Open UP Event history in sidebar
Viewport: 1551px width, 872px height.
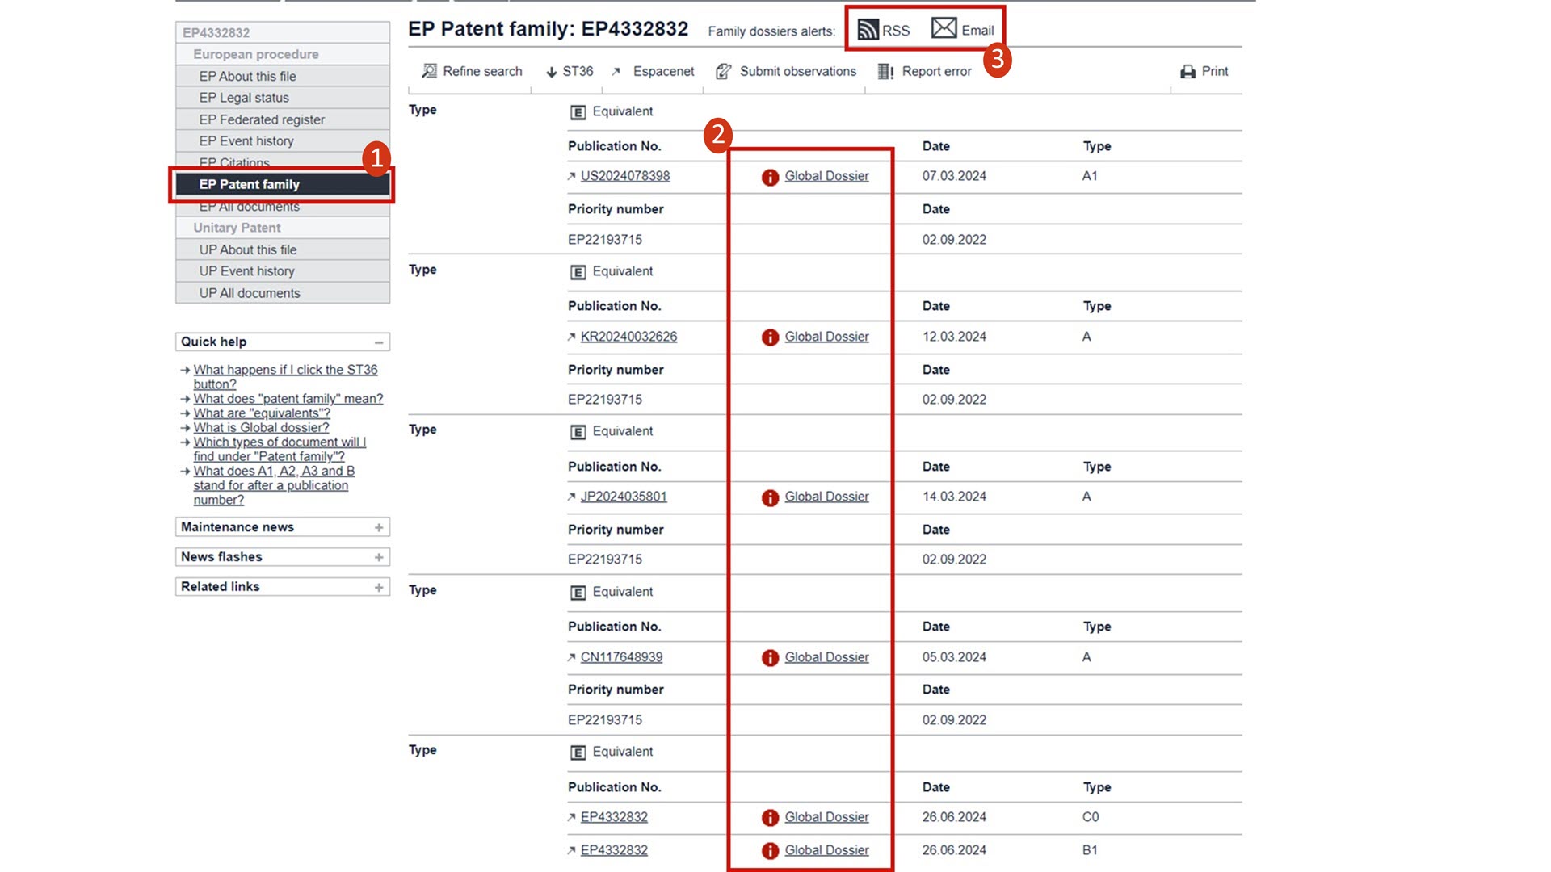tap(246, 271)
